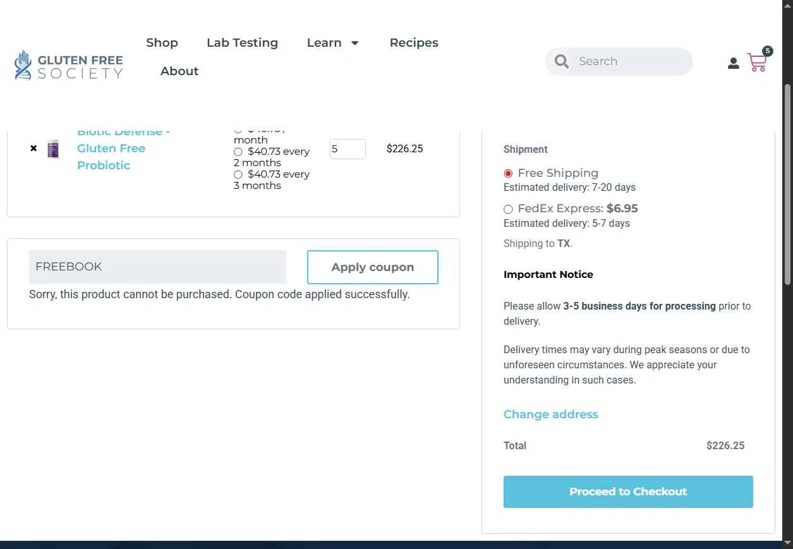Select the FedEx Express shipping option
The width and height of the screenshot is (793, 549).
coord(508,209)
